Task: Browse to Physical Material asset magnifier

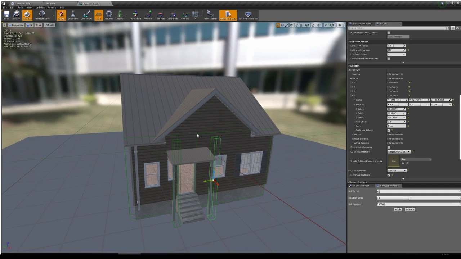Action: click(x=407, y=163)
